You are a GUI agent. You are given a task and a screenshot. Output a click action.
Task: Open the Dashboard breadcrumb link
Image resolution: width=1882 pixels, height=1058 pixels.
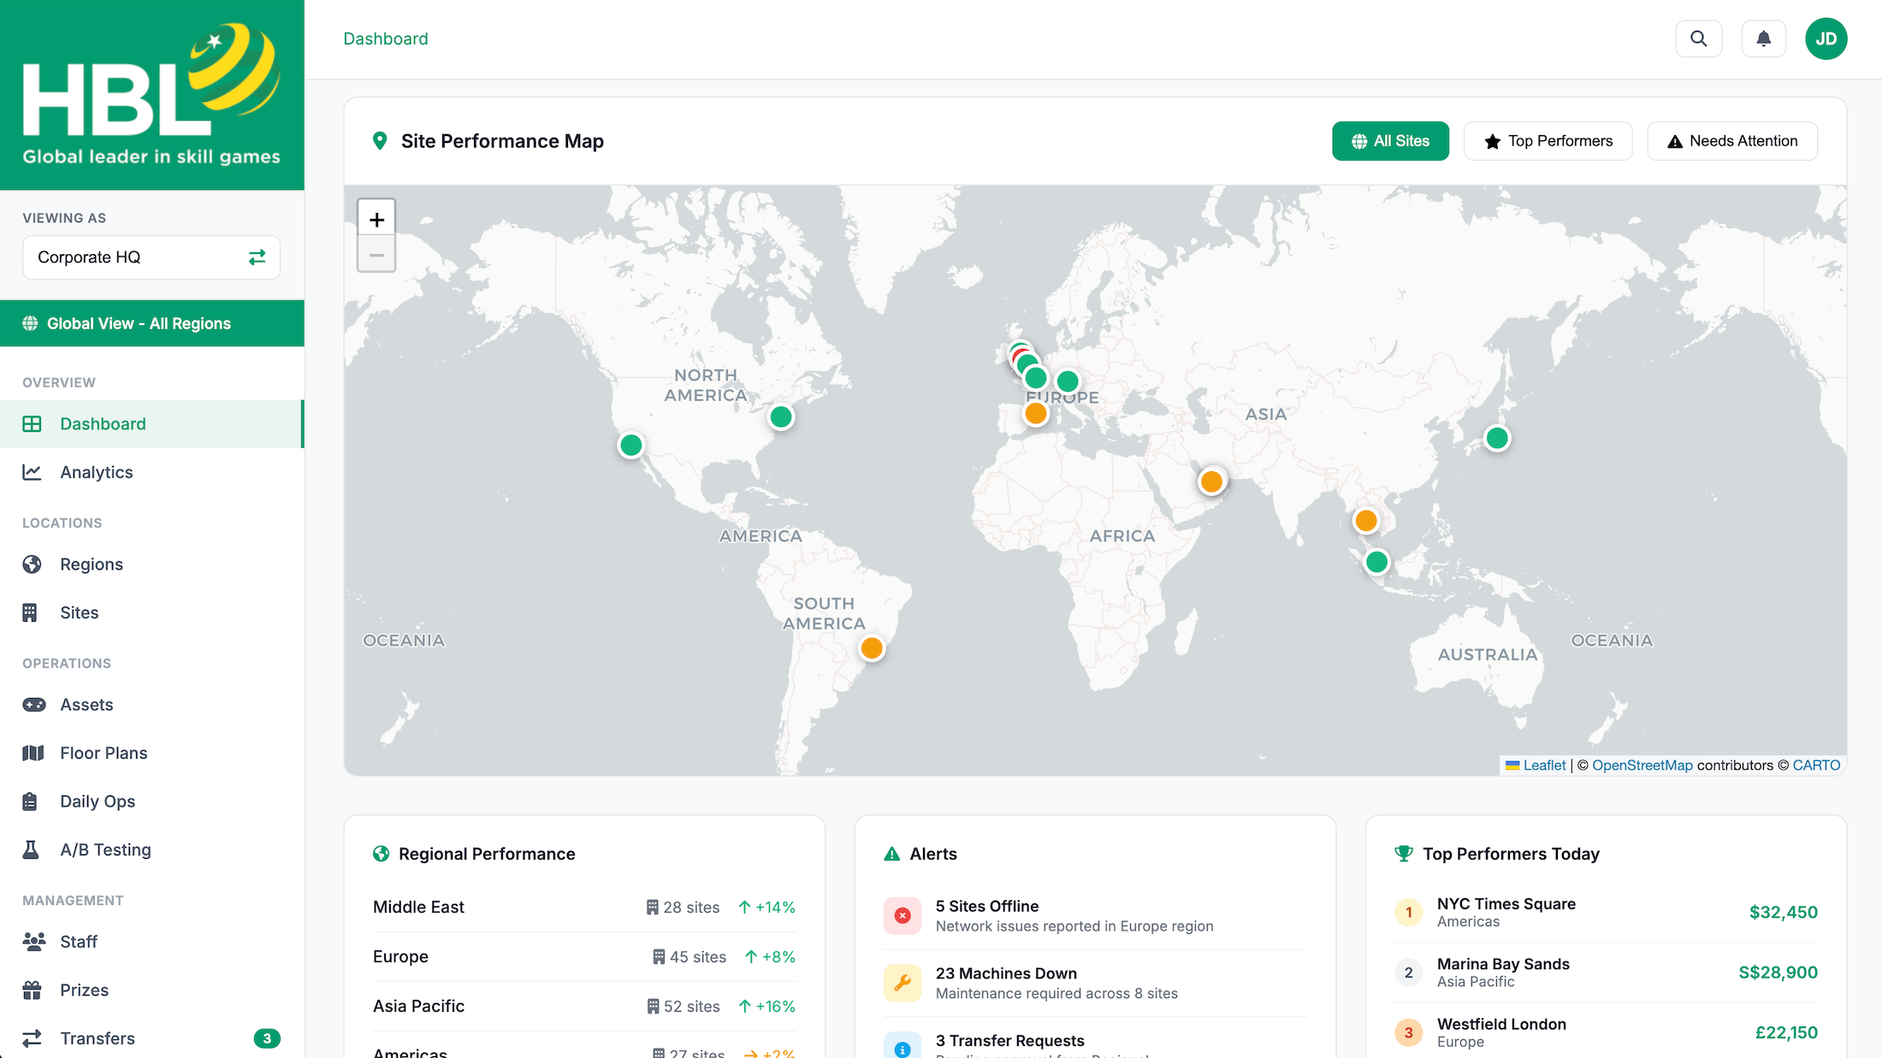pyautogui.click(x=385, y=38)
